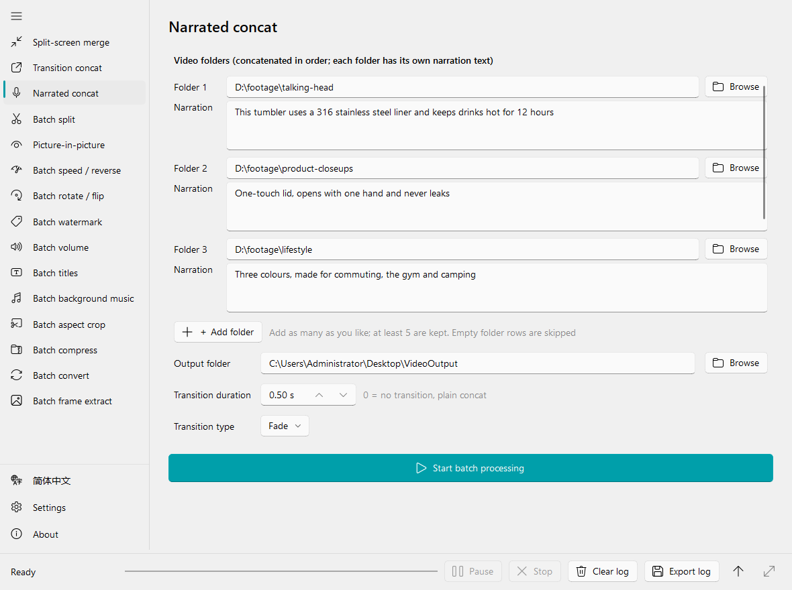Browse for the Output folder
The width and height of the screenshot is (792, 590).
pos(736,363)
